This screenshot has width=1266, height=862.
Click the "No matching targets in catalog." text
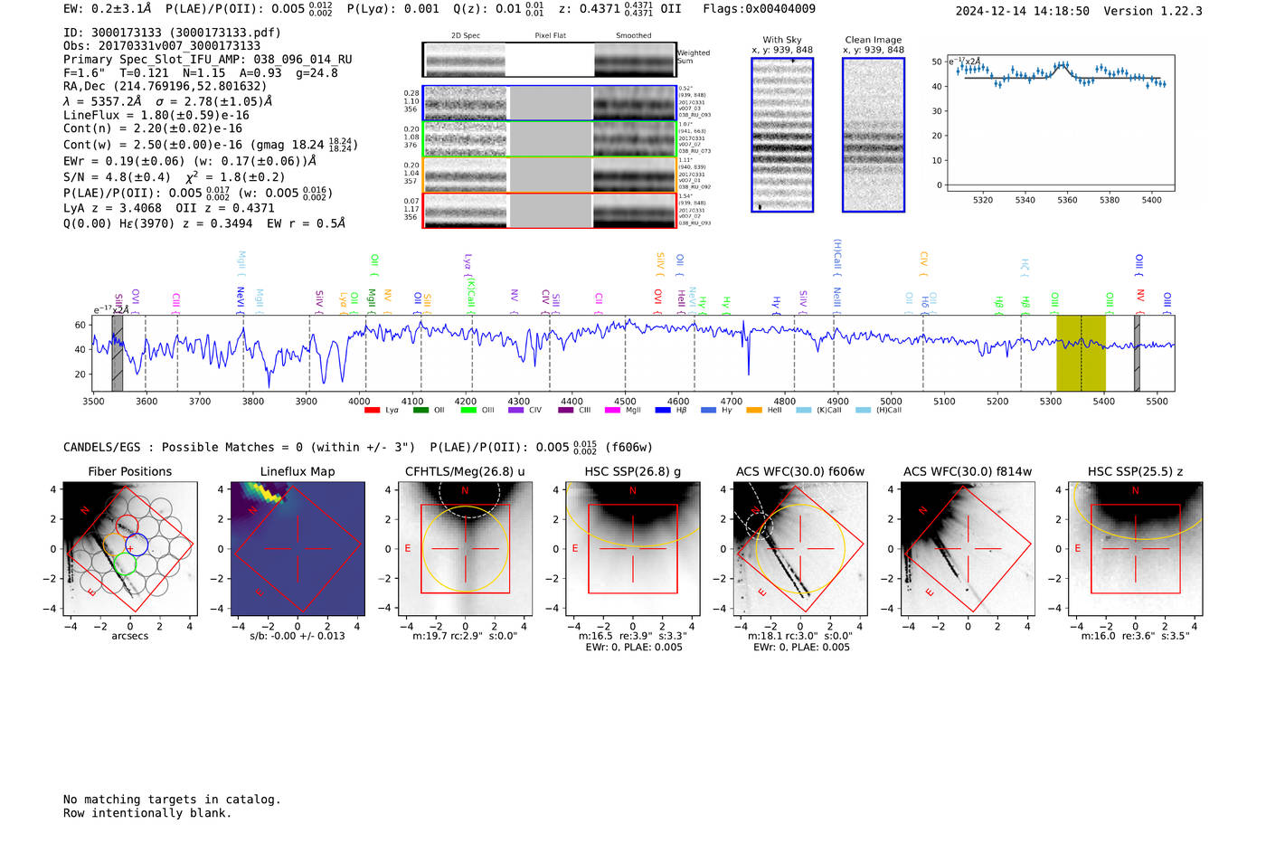click(172, 800)
